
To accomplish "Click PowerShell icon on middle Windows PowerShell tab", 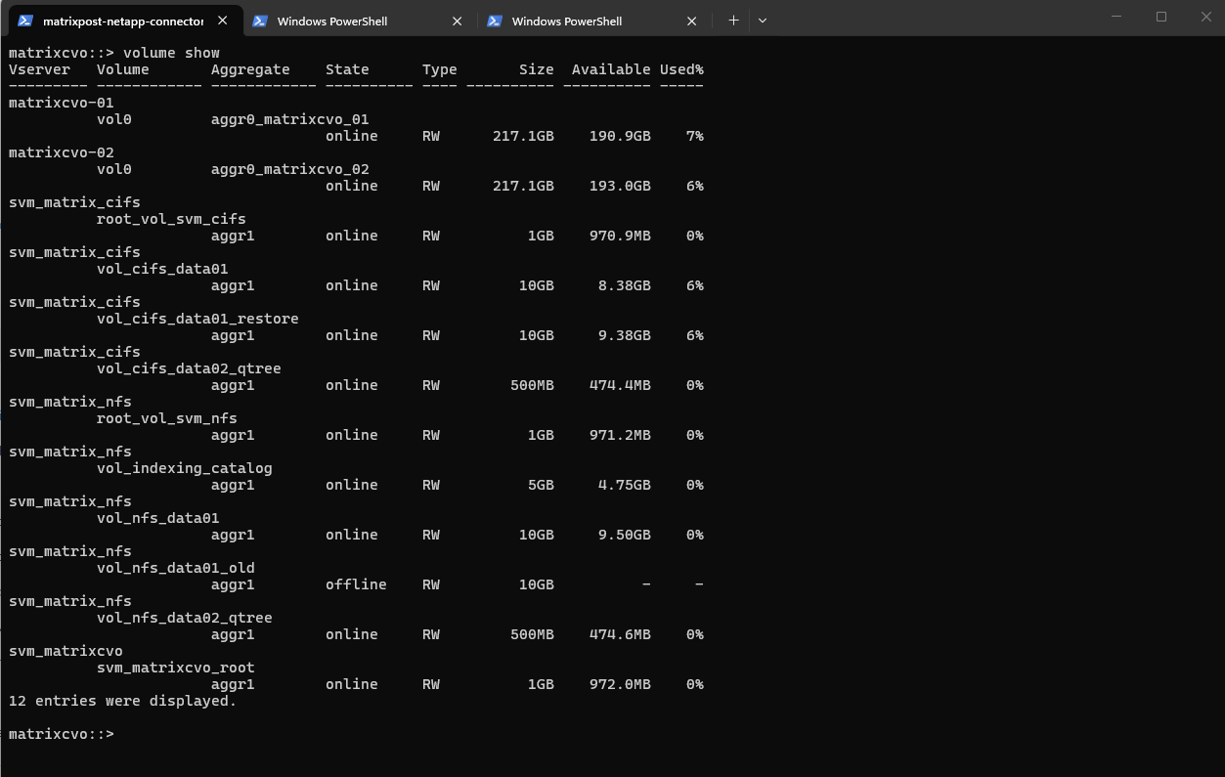I will (x=260, y=21).
